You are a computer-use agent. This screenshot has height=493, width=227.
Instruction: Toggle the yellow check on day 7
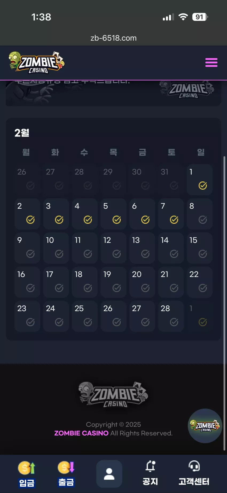pyautogui.click(x=174, y=220)
